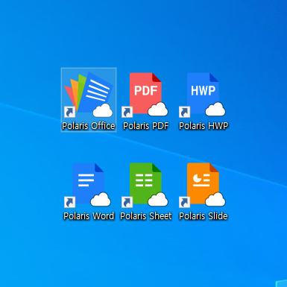Select the orange Polaris Slide icon
The width and height of the screenshot is (287, 287).
(202, 186)
